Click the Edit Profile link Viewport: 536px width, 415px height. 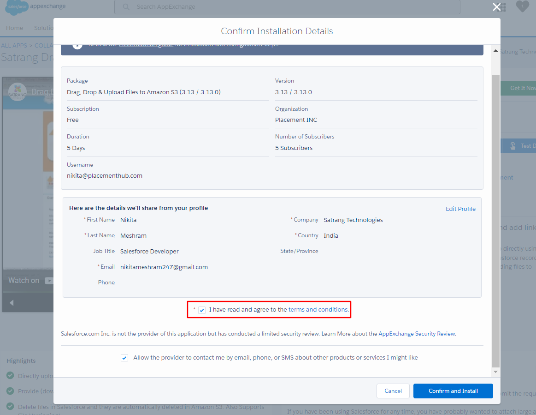[460, 209]
